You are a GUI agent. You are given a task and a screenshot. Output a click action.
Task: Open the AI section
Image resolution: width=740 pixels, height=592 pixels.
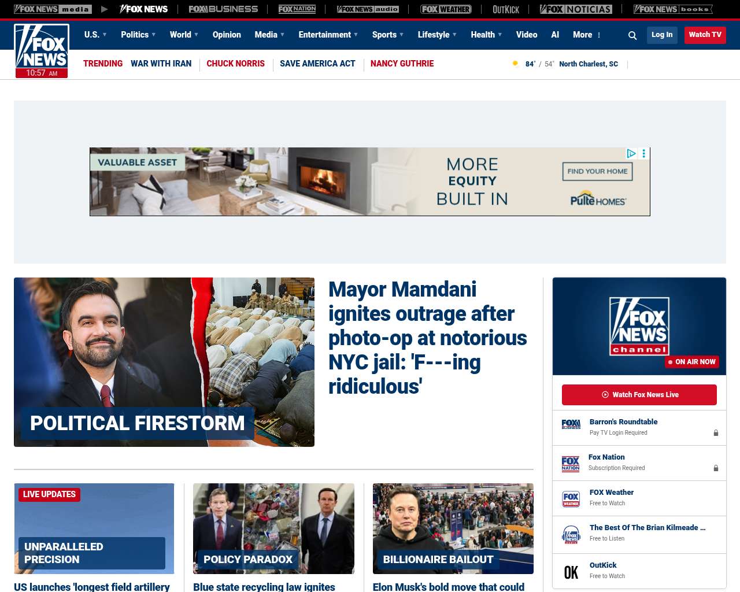click(555, 35)
